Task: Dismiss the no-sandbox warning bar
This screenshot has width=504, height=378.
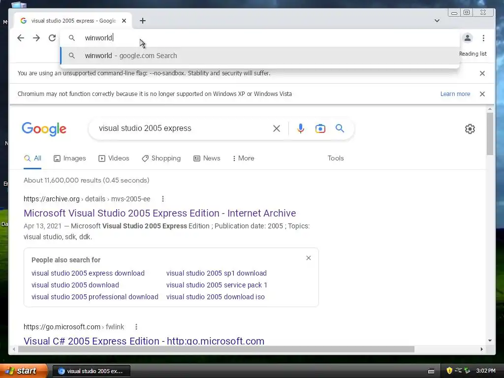Action: 482,73
